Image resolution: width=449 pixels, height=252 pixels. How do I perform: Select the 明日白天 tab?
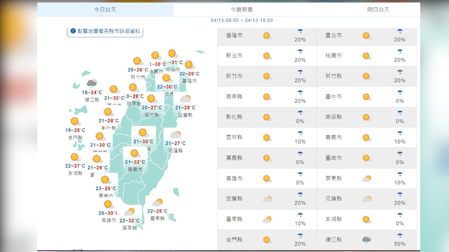point(378,10)
